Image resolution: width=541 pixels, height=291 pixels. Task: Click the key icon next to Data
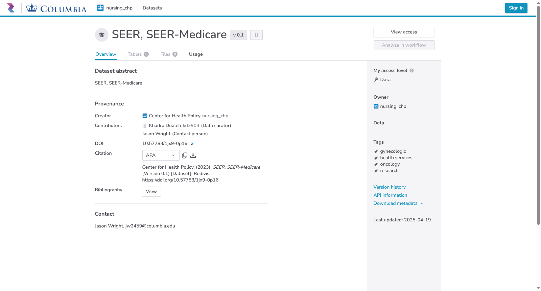(x=376, y=80)
